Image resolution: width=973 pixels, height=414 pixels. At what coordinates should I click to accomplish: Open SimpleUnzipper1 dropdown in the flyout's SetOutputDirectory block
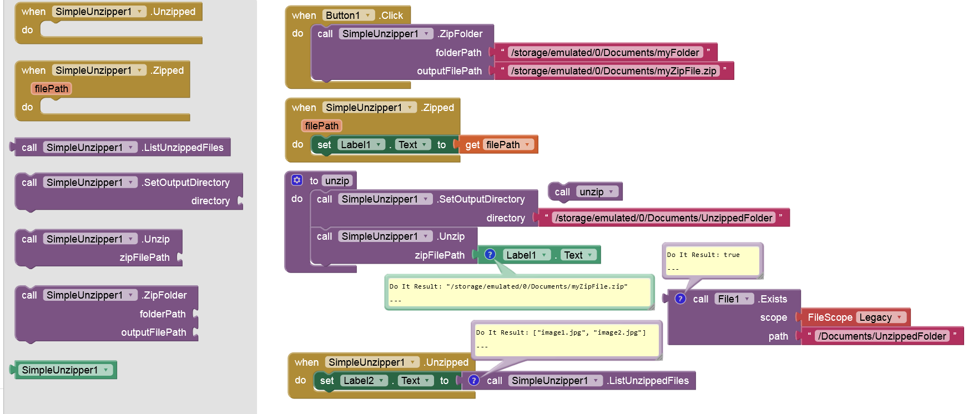pyautogui.click(x=90, y=183)
